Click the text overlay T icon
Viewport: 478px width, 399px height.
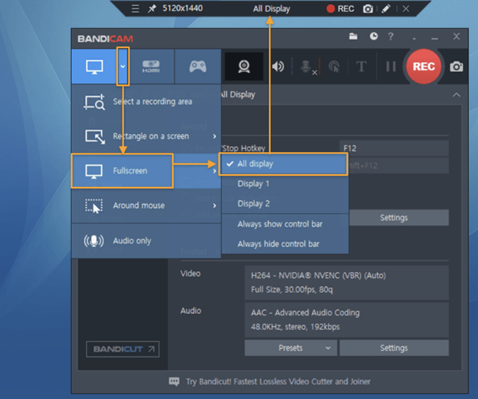point(361,67)
